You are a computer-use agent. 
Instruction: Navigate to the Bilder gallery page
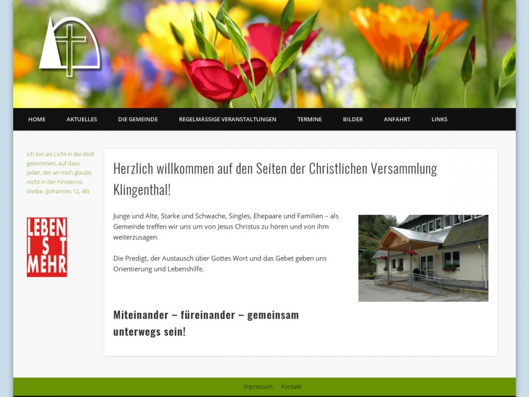[x=353, y=119]
